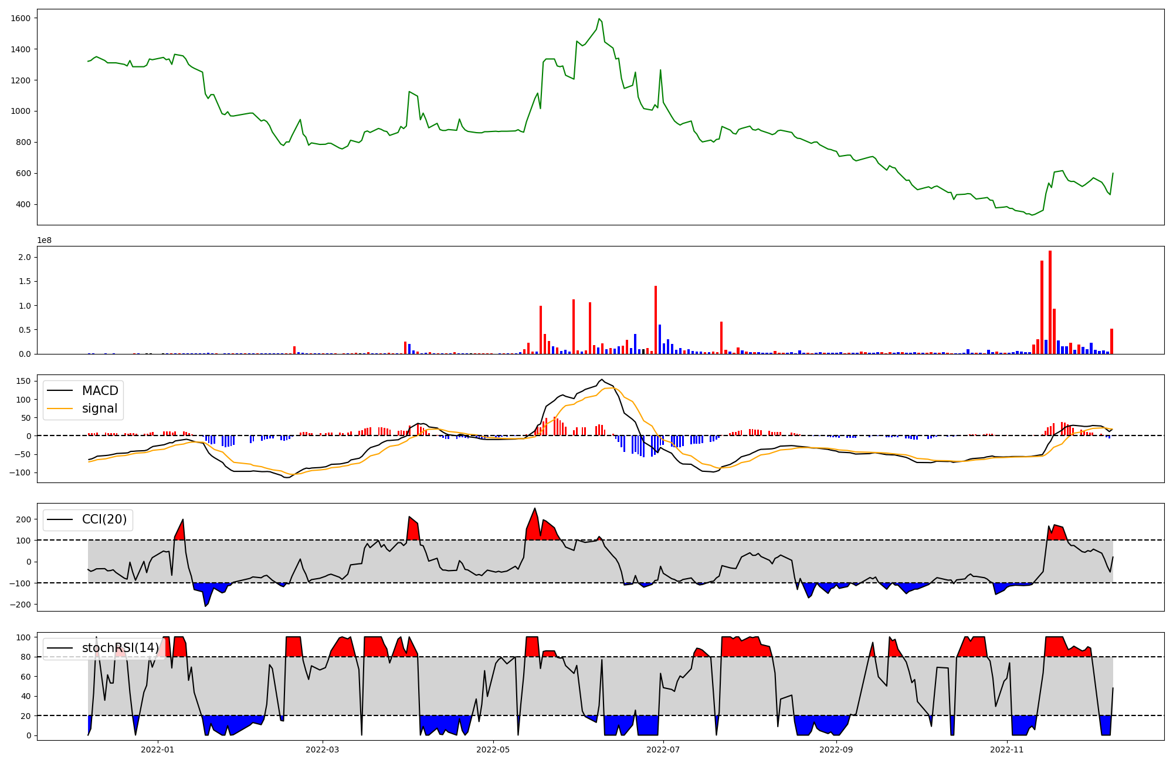
Task: Select the CCI(20) legend entry
Action: click(x=104, y=519)
